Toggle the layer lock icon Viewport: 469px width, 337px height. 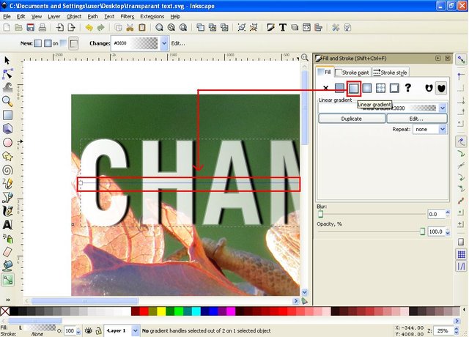(98, 330)
